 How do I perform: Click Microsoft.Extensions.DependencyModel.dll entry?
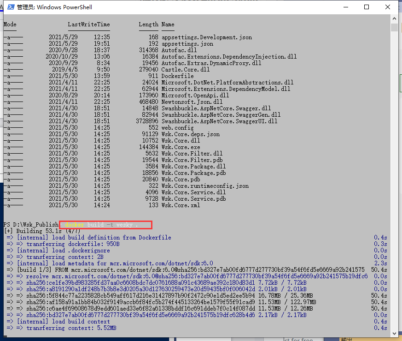click(x=226, y=89)
